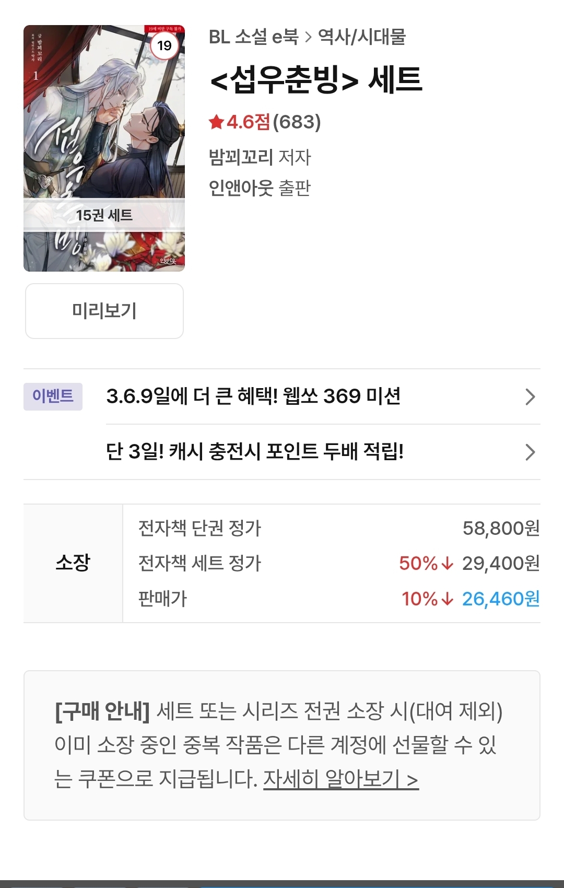Click the 이벤트 badge label
Image resolution: width=564 pixels, height=888 pixels.
pyautogui.click(x=53, y=396)
